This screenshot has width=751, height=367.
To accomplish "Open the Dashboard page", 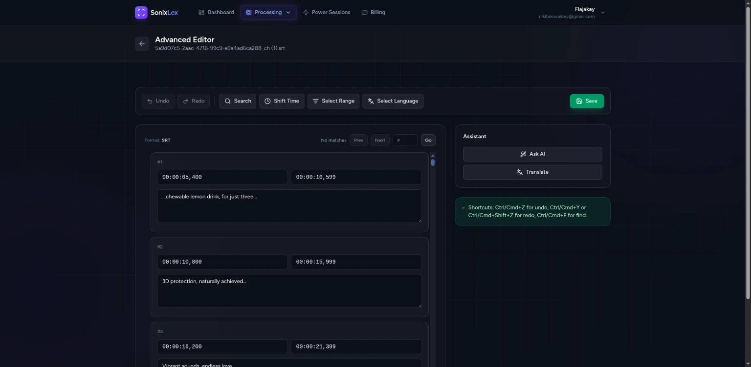I will click(x=216, y=13).
